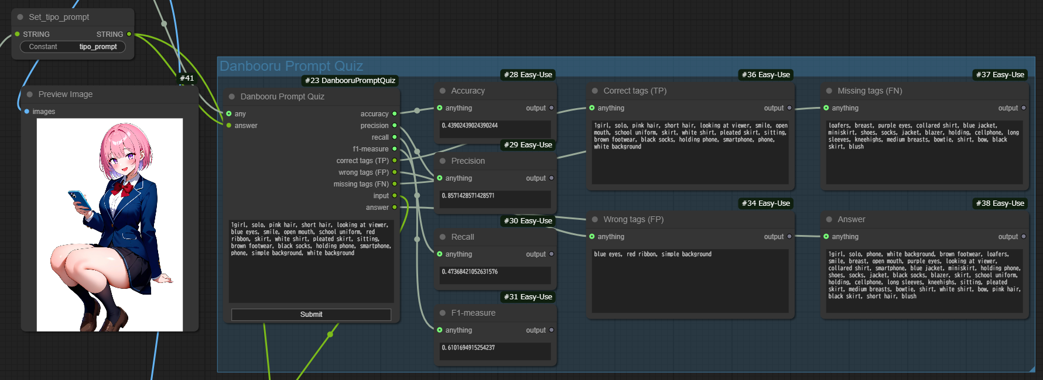Collapse the Set_tipo_prompt node dot
The width and height of the screenshot is (1043, 380).
tap(20, 17)
